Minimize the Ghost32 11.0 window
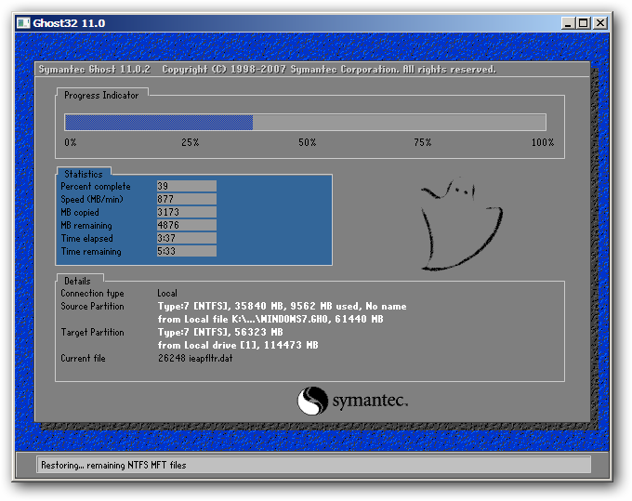This screenshot has height=501, width=632. [568, 23]
